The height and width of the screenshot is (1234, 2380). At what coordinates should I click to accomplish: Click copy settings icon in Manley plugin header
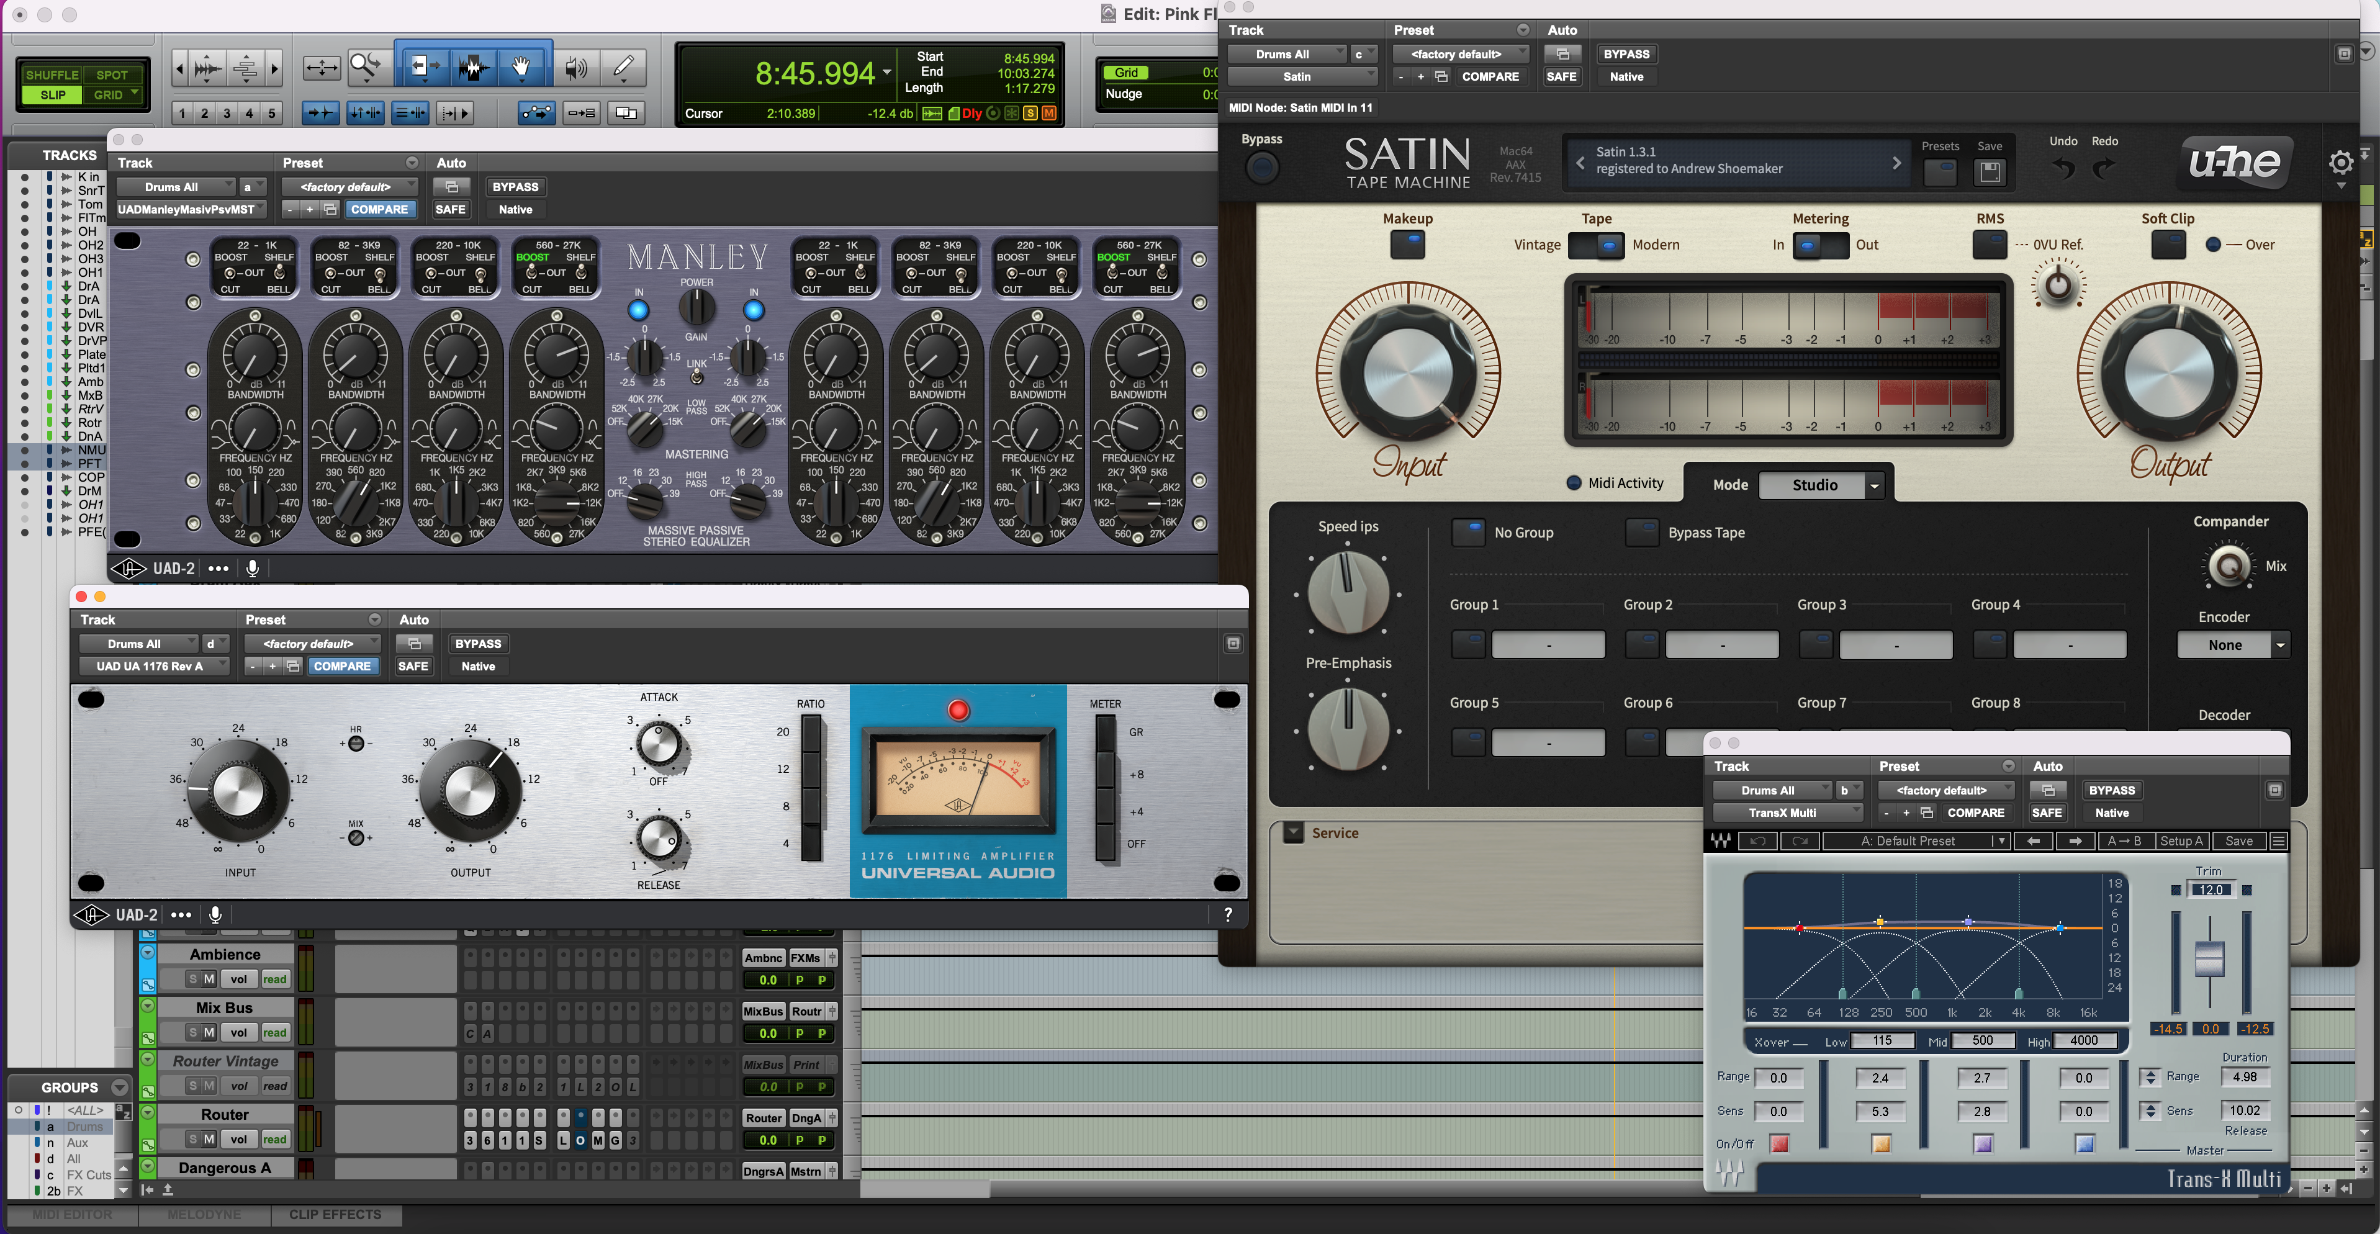point(330,210)
